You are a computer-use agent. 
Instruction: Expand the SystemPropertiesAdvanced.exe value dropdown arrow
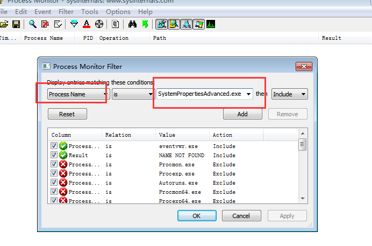[248, 94]
